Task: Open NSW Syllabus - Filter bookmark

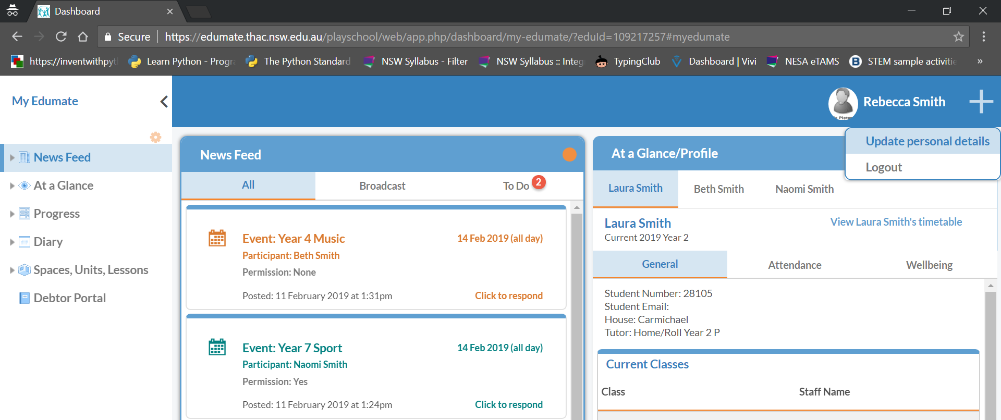Action: click(416, 61)
